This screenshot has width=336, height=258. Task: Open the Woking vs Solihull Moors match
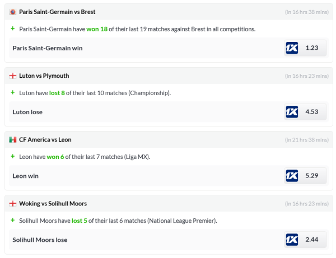tap(53, 204)
